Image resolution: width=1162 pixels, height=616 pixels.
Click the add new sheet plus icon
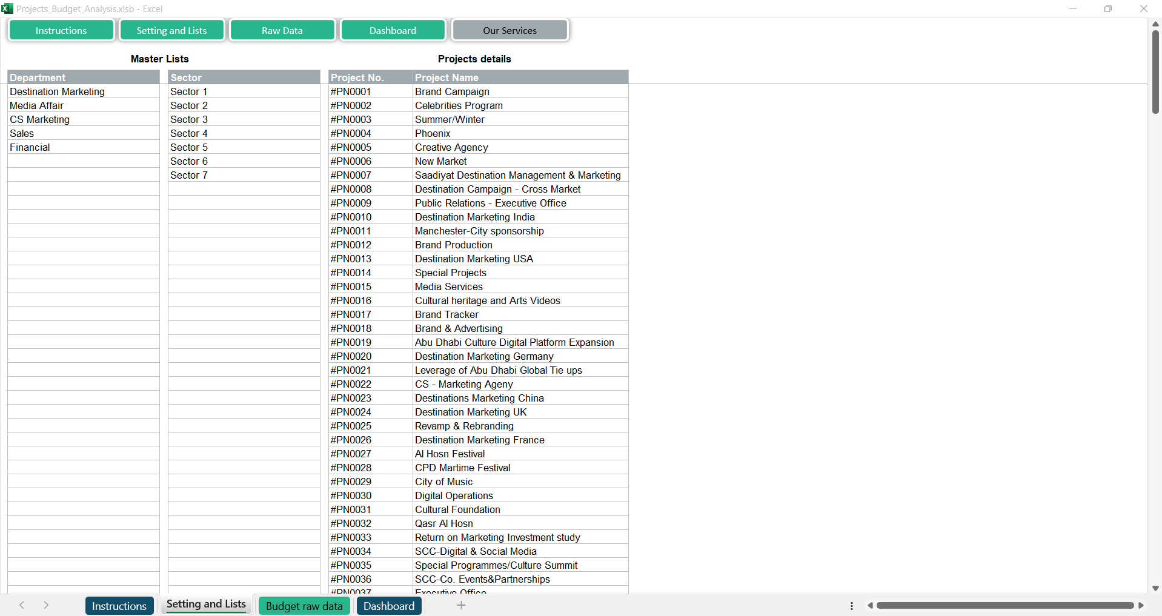point(461,605)
